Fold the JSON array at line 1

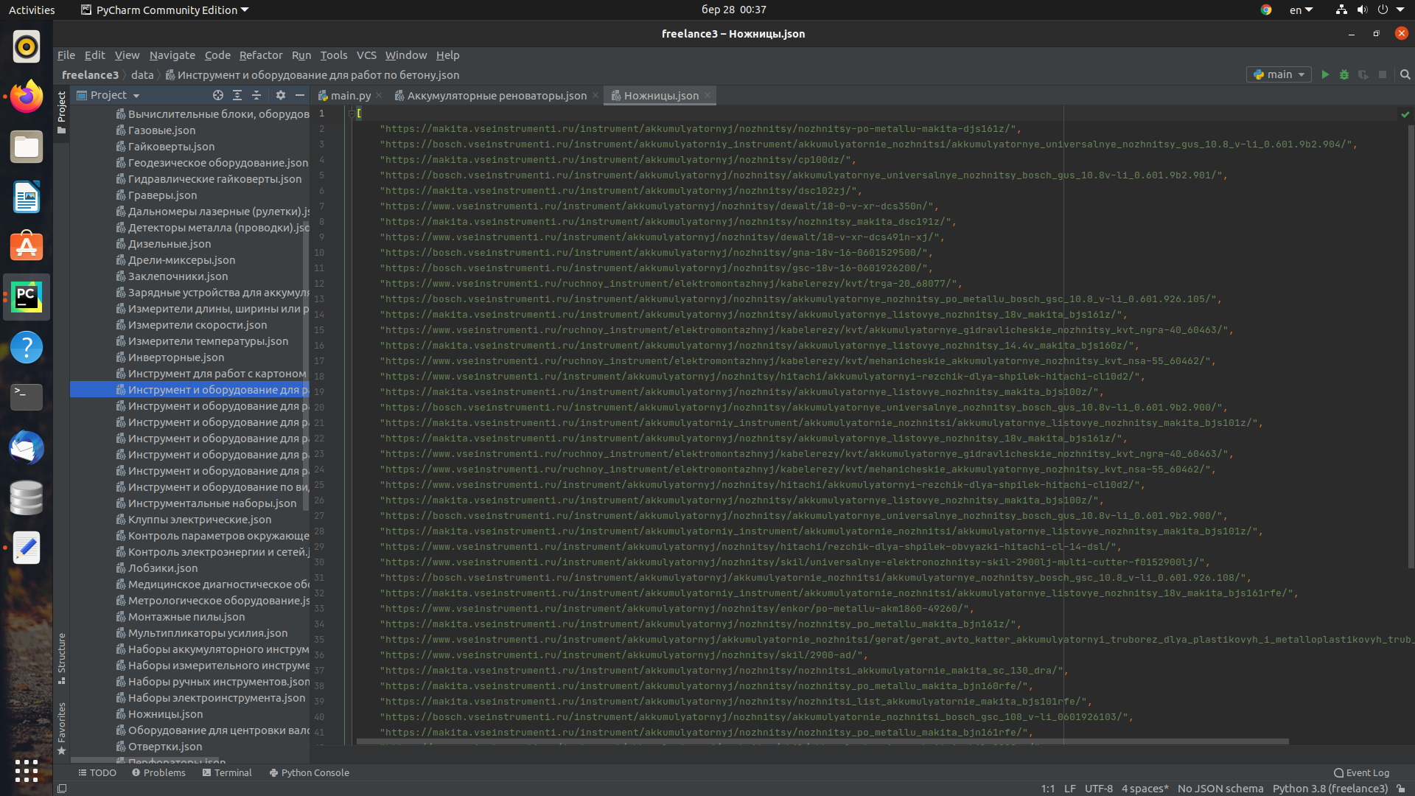pyautogui.click(x=352, y=114)
